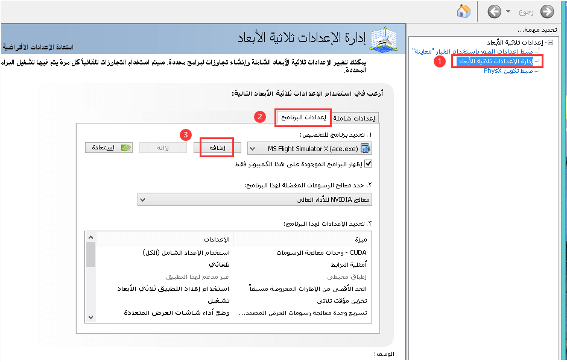Image resolution: width=567 pixels, height=362 pixels.
Task: Click the scroll down arrow in settings list
Action: tap(90, 317)
